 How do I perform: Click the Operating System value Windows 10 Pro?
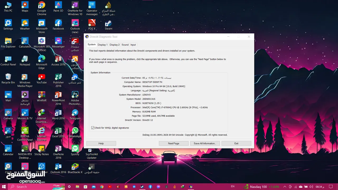pyautogui.click(x=164, y=86)
